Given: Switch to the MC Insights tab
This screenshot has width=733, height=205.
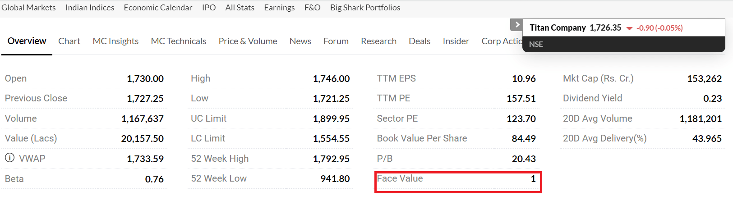Looking at the screenshot, I should click(x=115, y=41).
